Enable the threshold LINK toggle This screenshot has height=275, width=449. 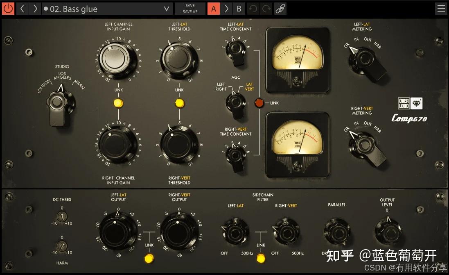point(179,102)
